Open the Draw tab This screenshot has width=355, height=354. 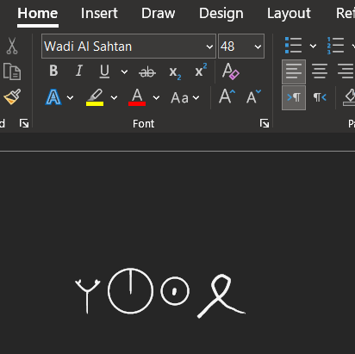click(158, 14)
